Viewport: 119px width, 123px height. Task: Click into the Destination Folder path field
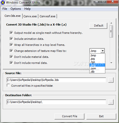point(56,102)
